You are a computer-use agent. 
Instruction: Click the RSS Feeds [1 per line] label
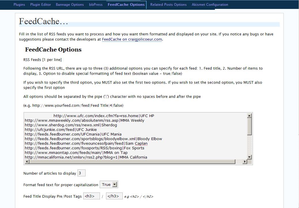coord(42,60)
